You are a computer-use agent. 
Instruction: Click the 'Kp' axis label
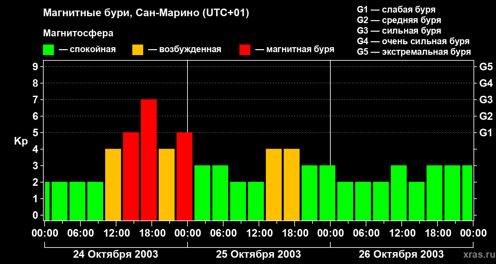21,141
